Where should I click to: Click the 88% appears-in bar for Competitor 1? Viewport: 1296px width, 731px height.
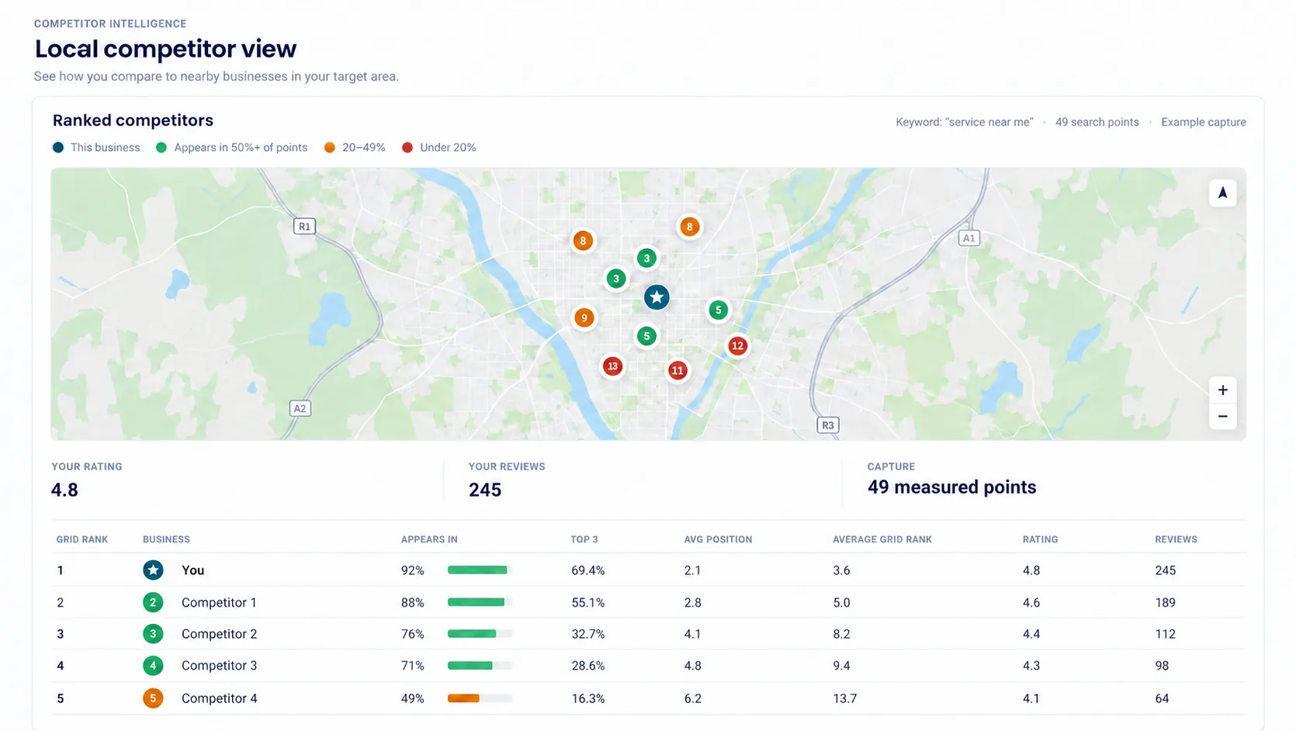[480, 602]
